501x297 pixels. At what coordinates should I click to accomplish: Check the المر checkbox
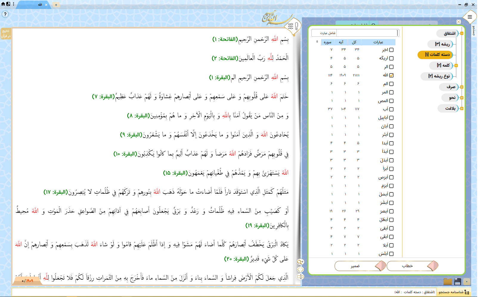[392, 92]
